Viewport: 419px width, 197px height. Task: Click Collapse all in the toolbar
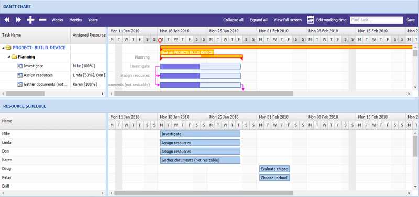233,20
